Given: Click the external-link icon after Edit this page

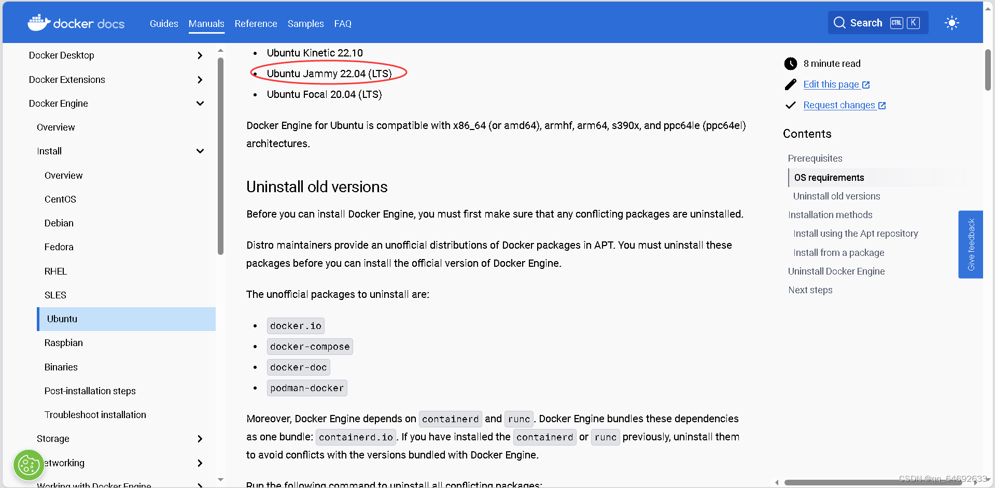Looking at the screenshot, I should click(x=866, y=85).
